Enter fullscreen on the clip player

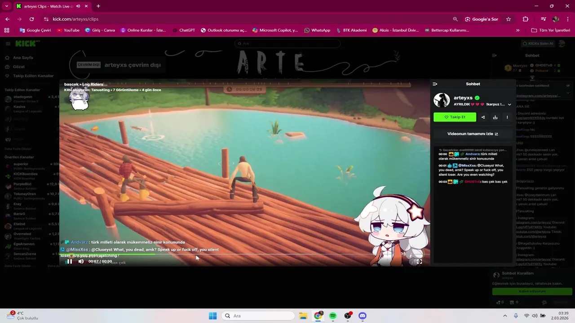click(x=419, y=262)
